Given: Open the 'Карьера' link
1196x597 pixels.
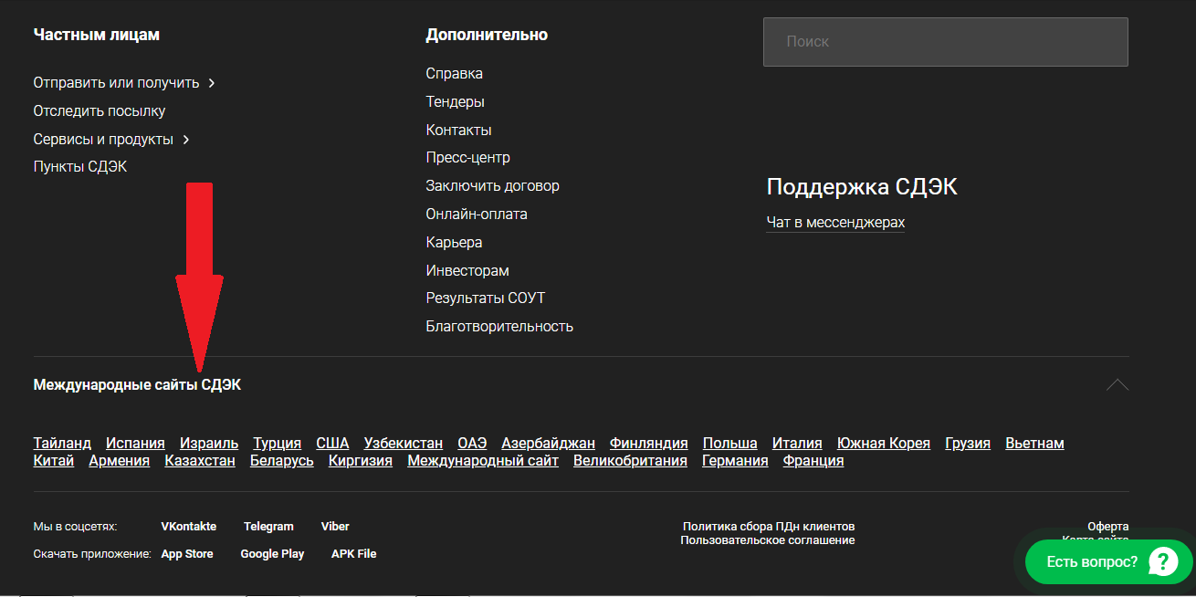Looking at the screenshot, I should coord(454,243).
